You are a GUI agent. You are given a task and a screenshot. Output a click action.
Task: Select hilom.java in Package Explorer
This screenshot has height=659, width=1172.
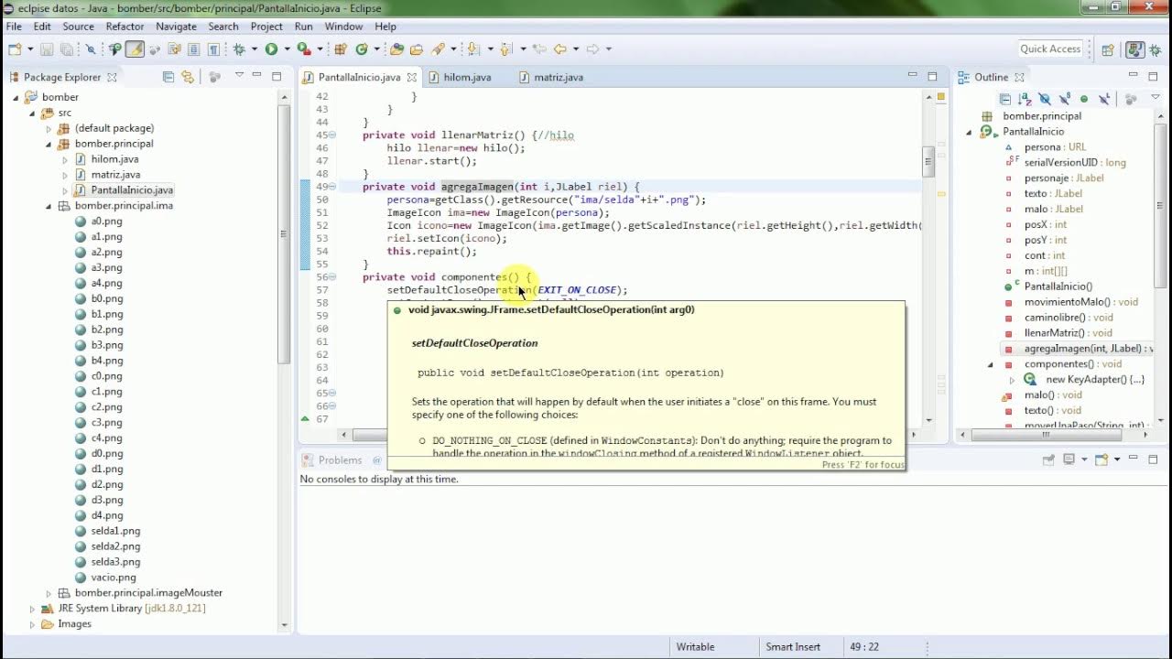[114, 159]
